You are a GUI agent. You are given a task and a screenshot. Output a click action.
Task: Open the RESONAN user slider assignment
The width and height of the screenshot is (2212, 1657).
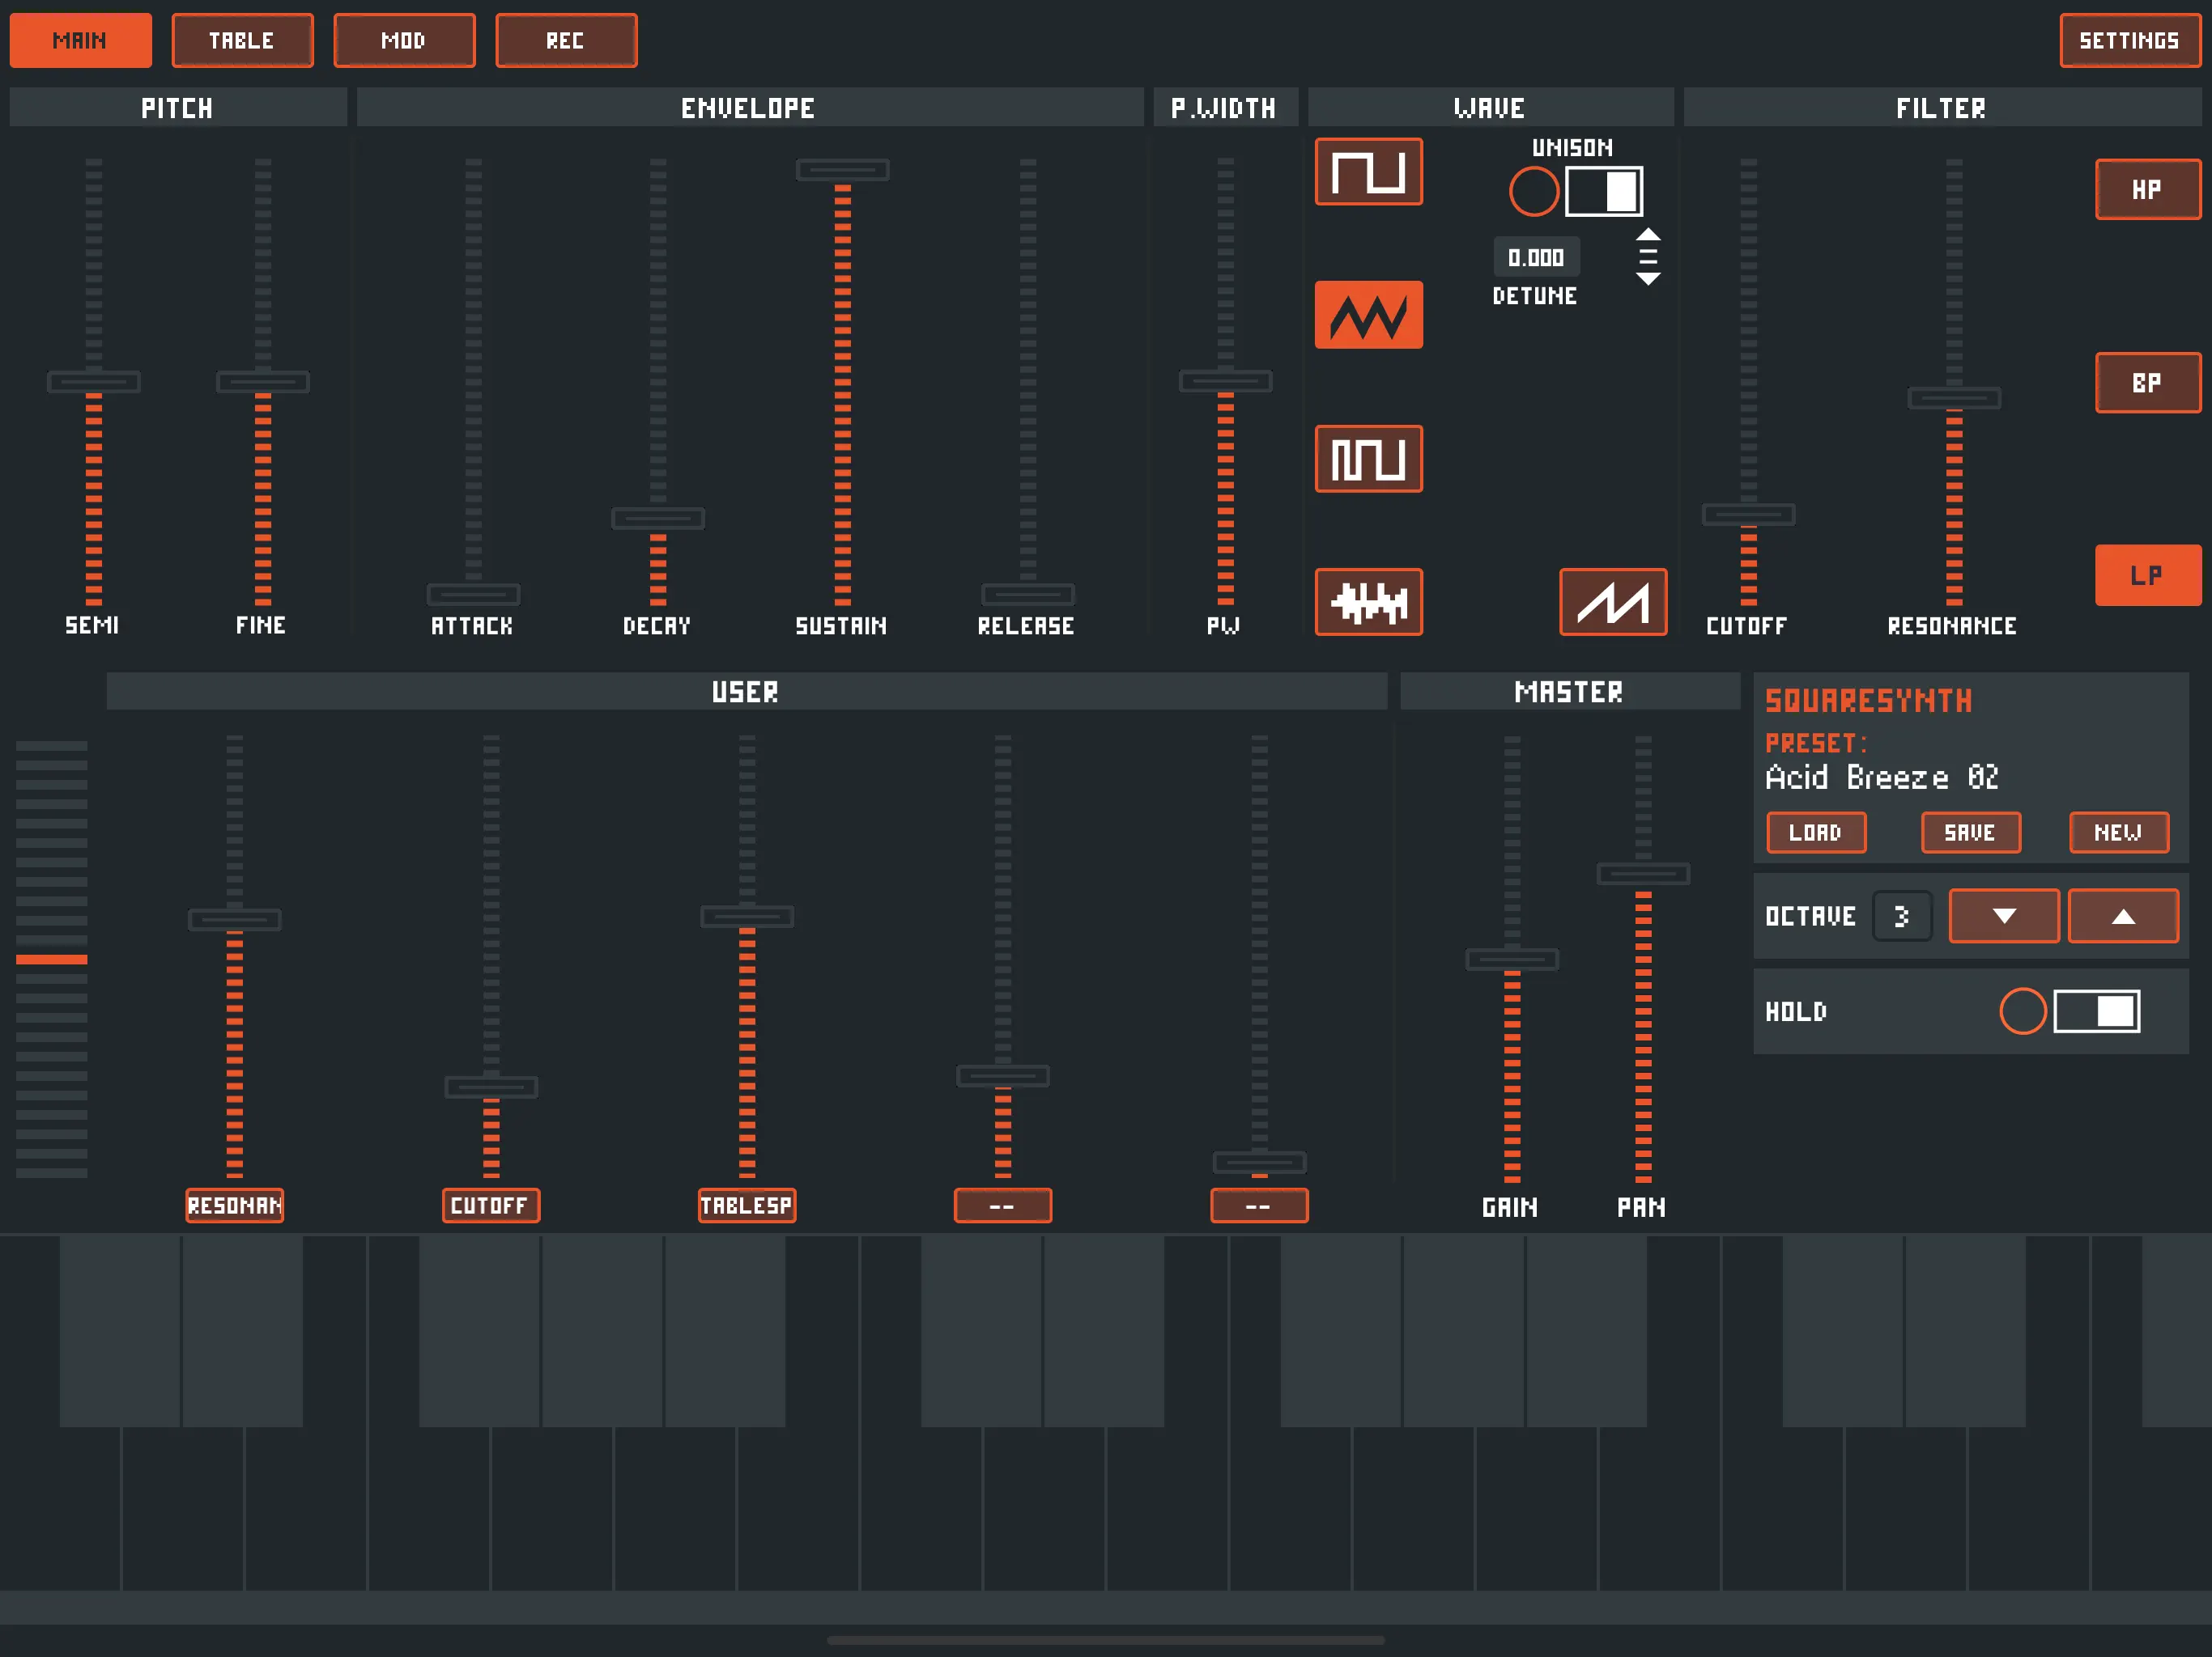pyautogui.click(x=234, y=1206)
